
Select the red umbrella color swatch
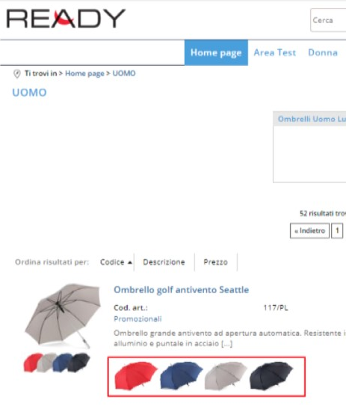pyautogui.click(x=135, y=375)
